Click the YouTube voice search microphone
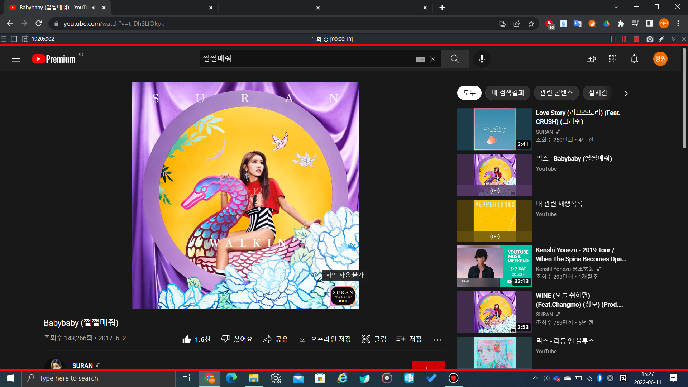Viewport: 688px width, 387px height. [482, 59]
